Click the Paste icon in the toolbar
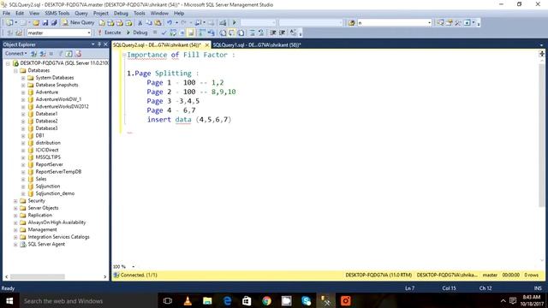The height and width of the screenshot is (308, 548). 158,23
